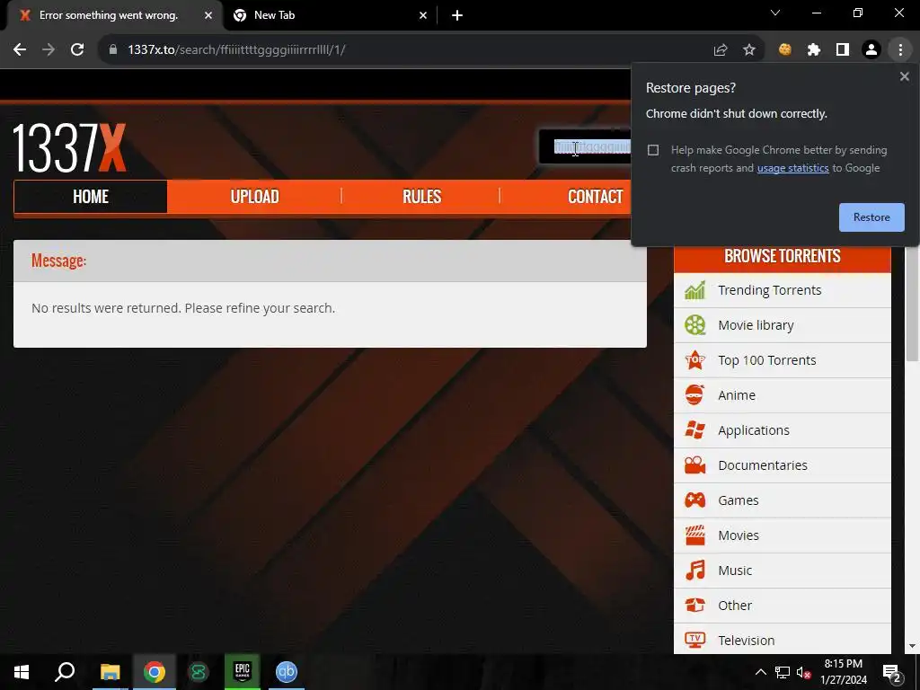Open the cookie extension icon
This screenshot has height=690, width=920.
(x=785, y=50)
